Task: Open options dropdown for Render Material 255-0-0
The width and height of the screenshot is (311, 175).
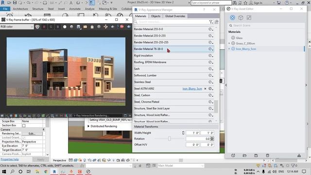Action: [210, 29]
